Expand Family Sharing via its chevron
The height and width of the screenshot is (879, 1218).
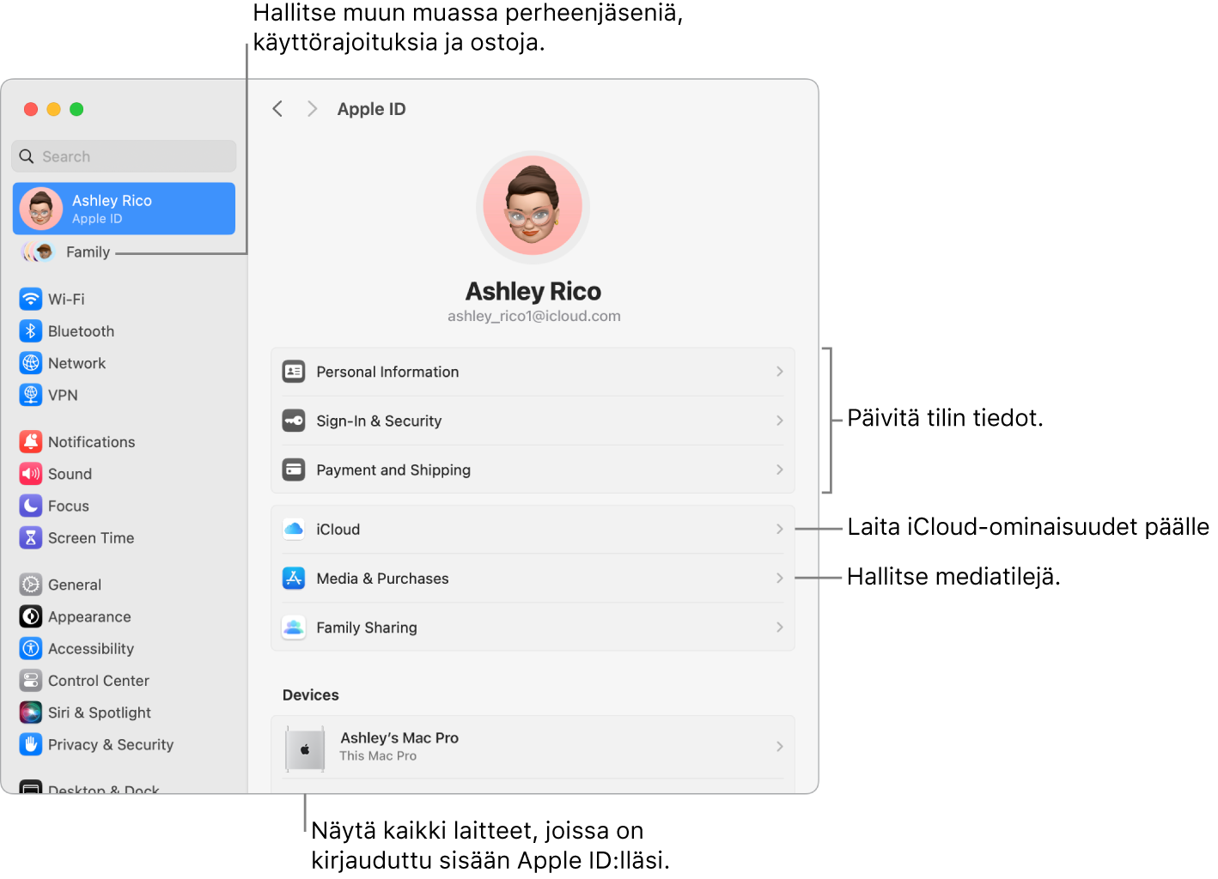pyautogui.click(x=780, y=627)
